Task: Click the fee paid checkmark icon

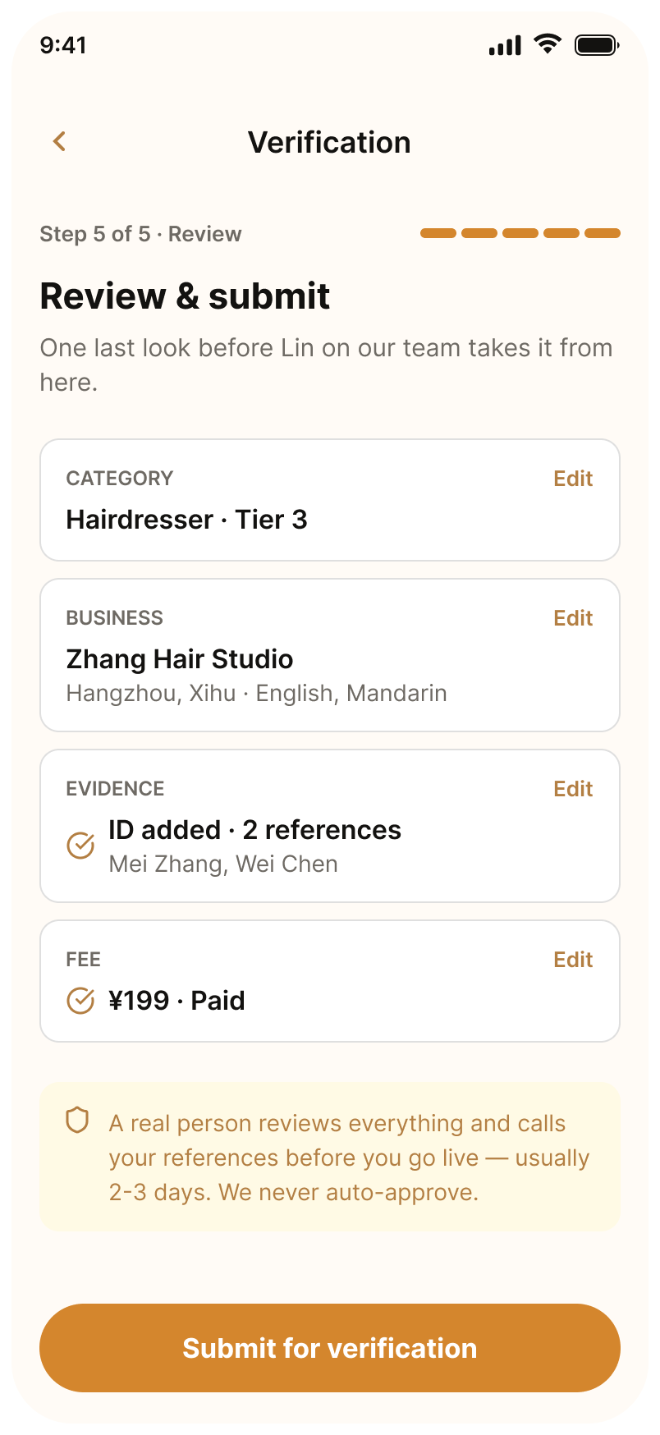Action: [x=80, y=1001]
